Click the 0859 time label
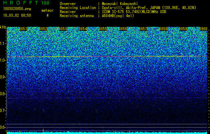The width and height of the screenshot is (210, 134). (x=183, y=29)
